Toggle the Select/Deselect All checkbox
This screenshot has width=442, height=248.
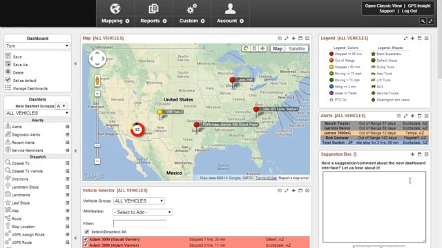tap(87, 231)
